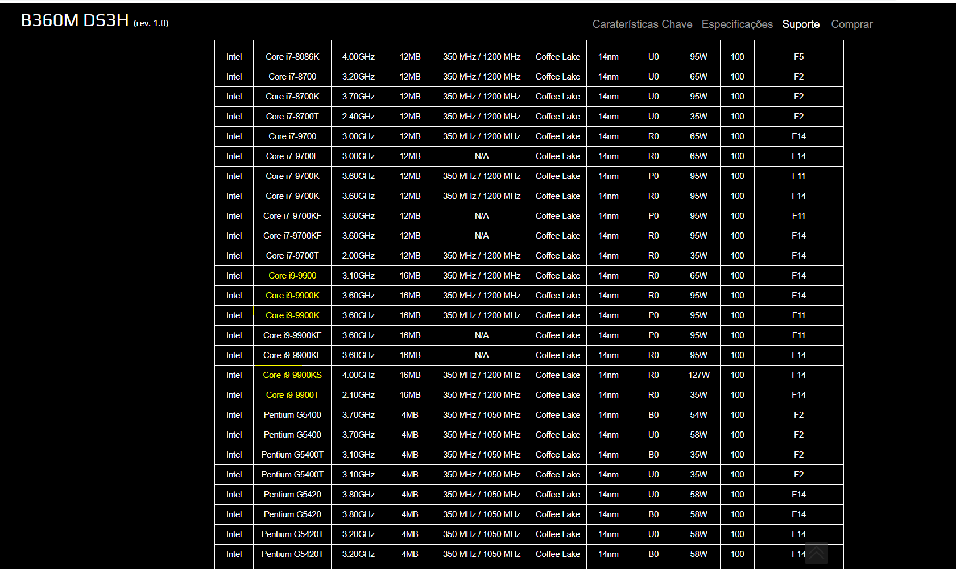Click the 35W cell in Core i7-8700T row
The height and width of the screenshot is (569, 956).
698,117
